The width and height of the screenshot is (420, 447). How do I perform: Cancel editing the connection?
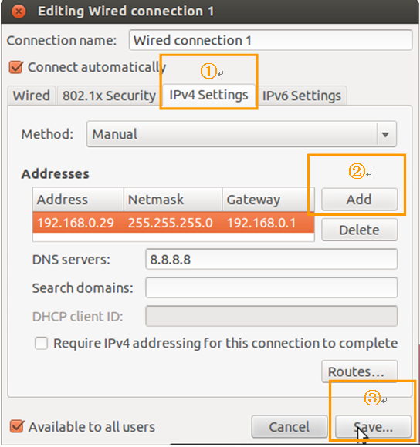click(290, 427)
